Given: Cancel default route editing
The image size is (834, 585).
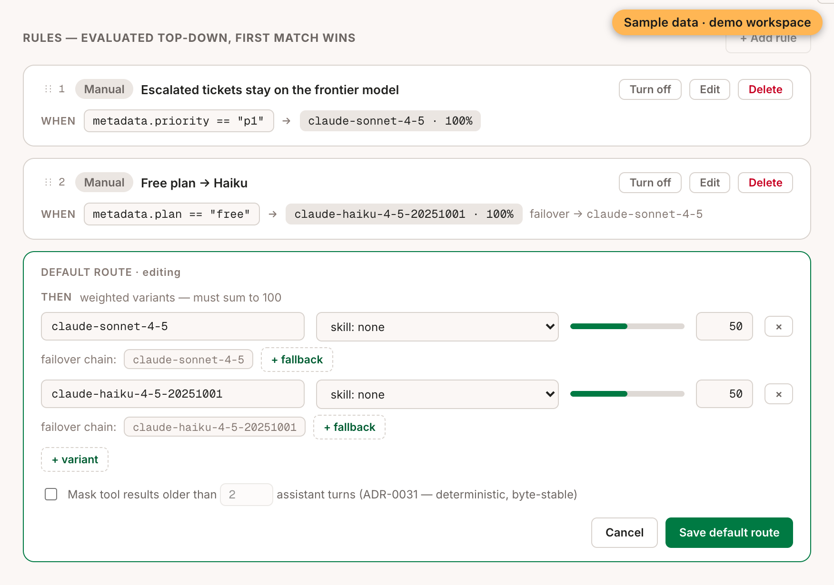Looking at the screenshot, I should (x=624, y=533).
